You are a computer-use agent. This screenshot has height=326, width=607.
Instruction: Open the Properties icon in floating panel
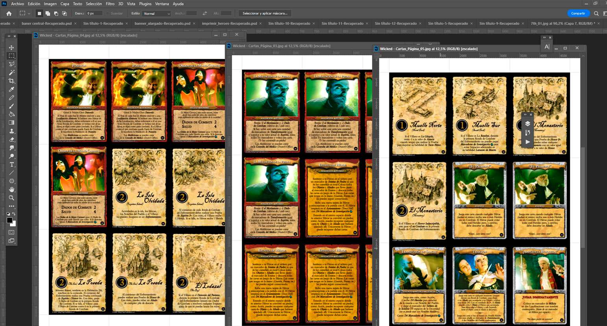tap(528, 133)
